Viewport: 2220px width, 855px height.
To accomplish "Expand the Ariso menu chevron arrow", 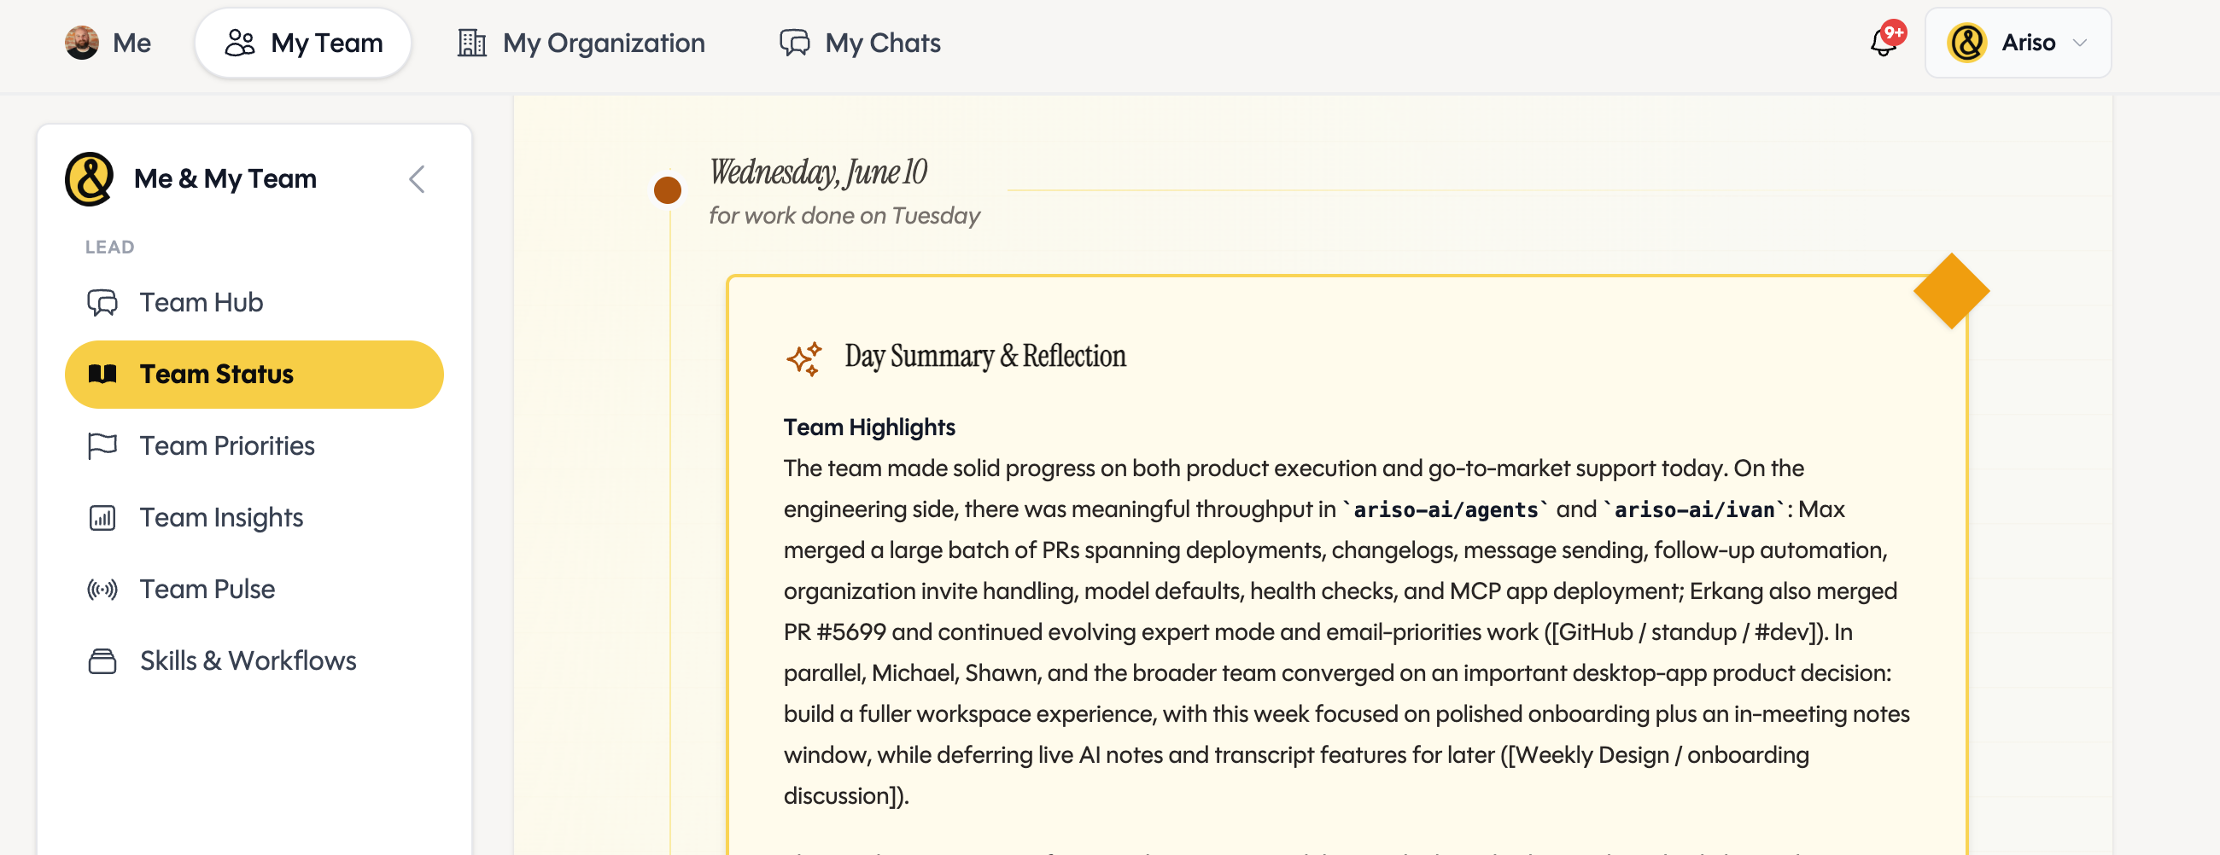I will (x=2079, y=43).
